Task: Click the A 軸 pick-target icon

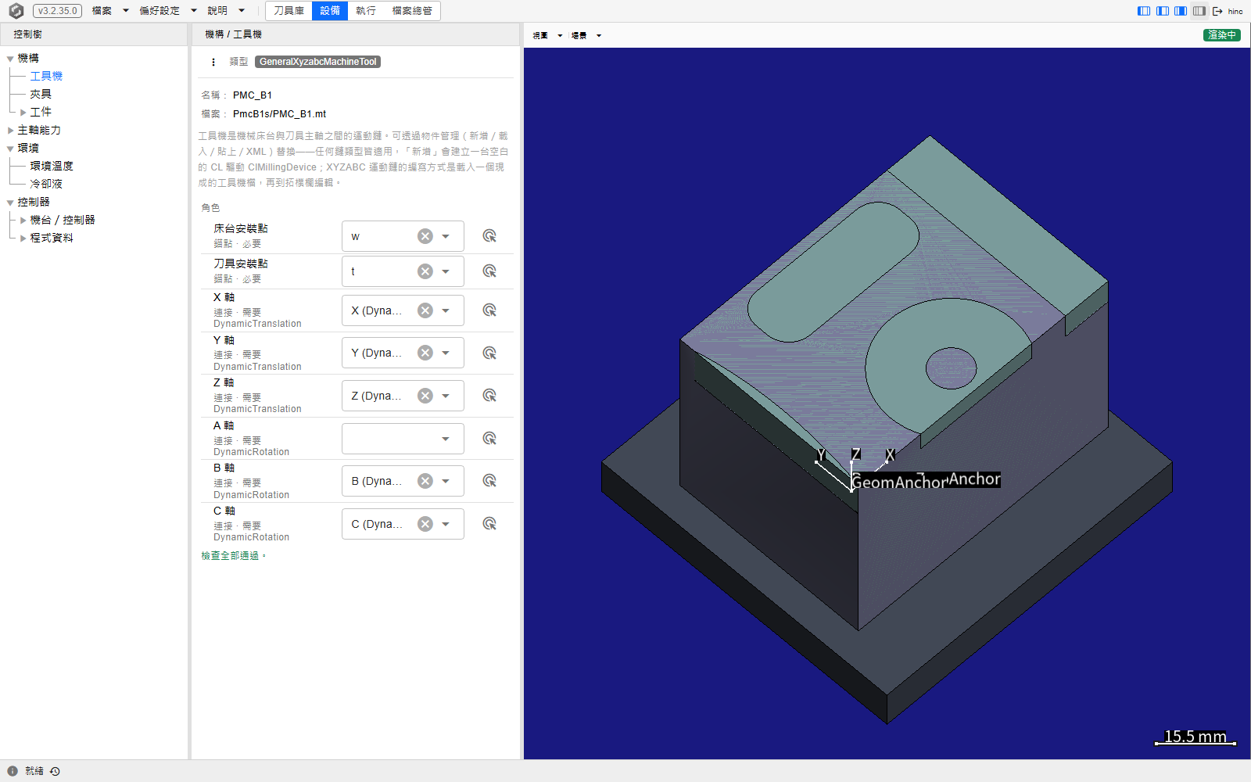Action: tap(489, 439)
